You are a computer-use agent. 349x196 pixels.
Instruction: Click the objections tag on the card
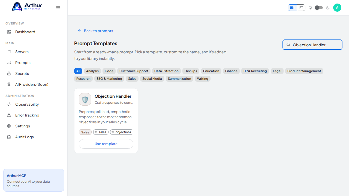click(x=122, y=132)
